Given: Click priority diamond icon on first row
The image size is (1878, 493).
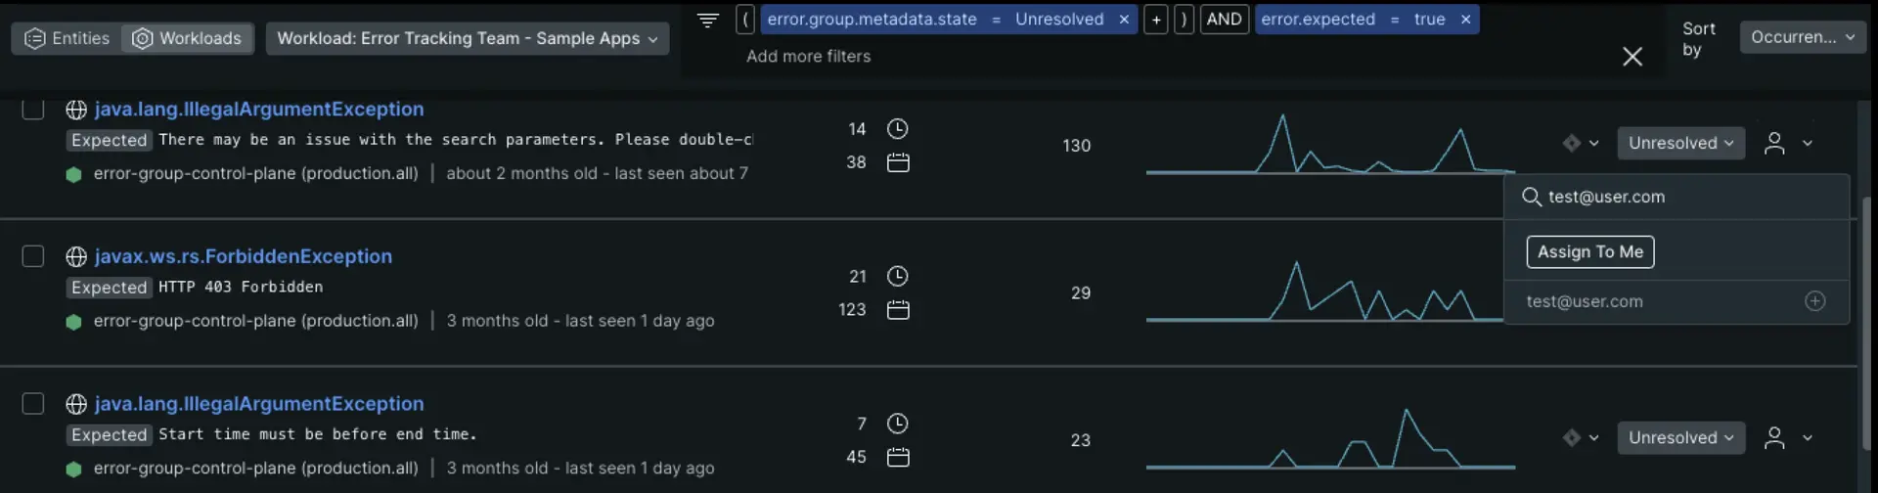Looking at the screenshot, I should tap(1572, 143).
